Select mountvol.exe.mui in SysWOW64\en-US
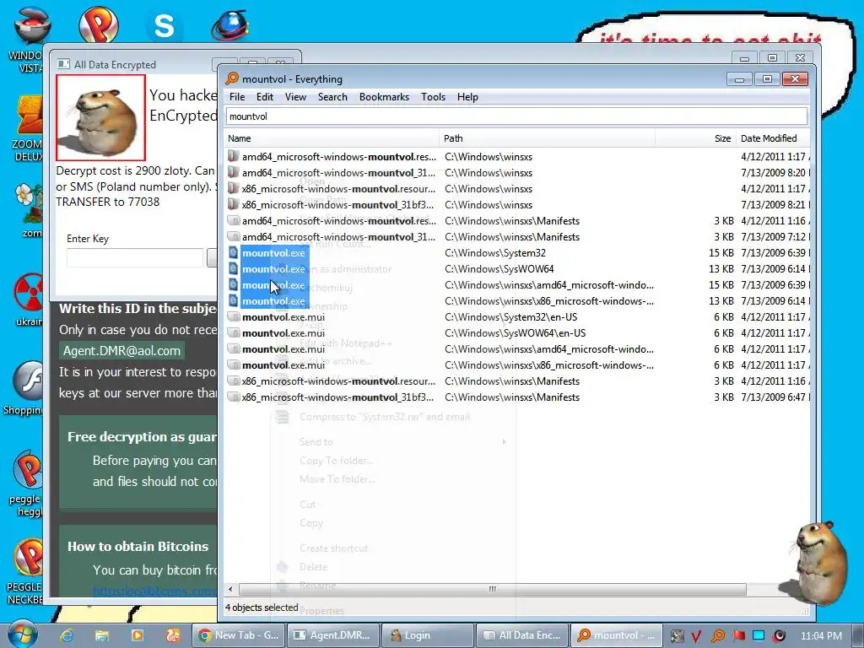 click(283, 332)
